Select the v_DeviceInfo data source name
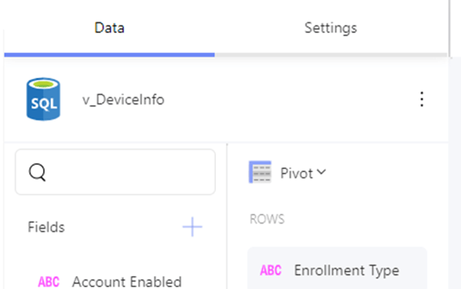461x289 pixels. click(123, 100)
